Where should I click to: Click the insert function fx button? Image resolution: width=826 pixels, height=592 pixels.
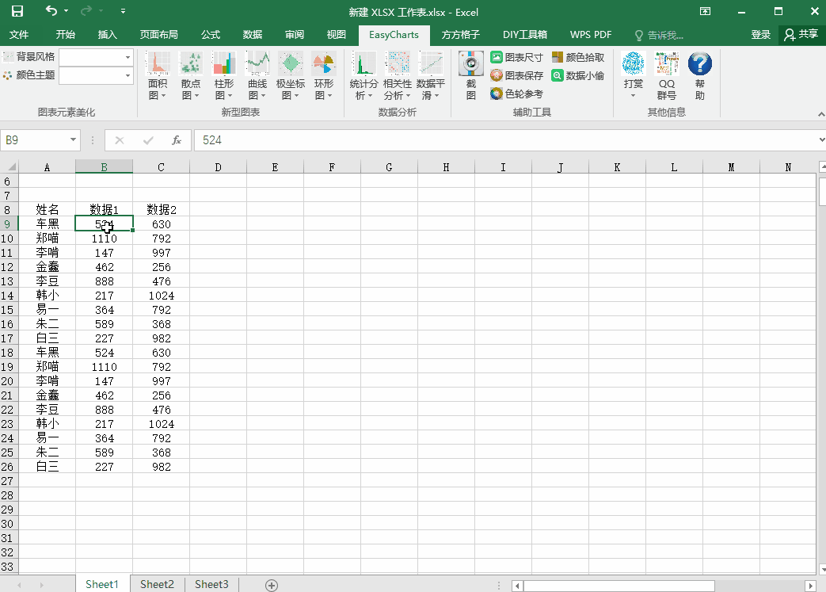tap(177, 140)
